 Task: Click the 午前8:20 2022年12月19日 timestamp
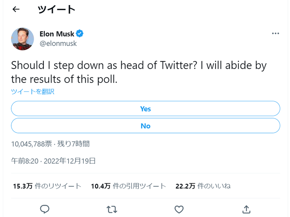pyautogui.click(x=53, y=161)
